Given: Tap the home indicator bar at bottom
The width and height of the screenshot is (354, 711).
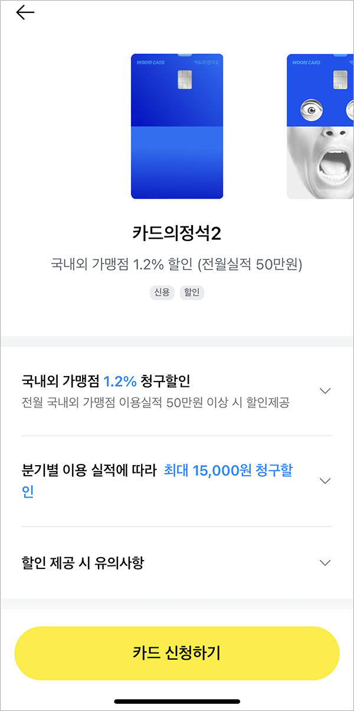Looking at the screenshot, I should click(177, 701).
